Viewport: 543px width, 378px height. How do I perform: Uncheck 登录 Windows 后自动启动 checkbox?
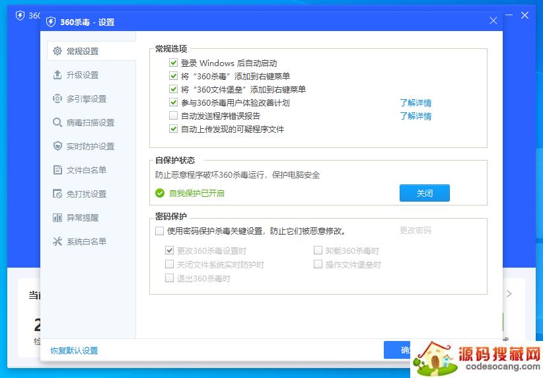coord(174,63)
